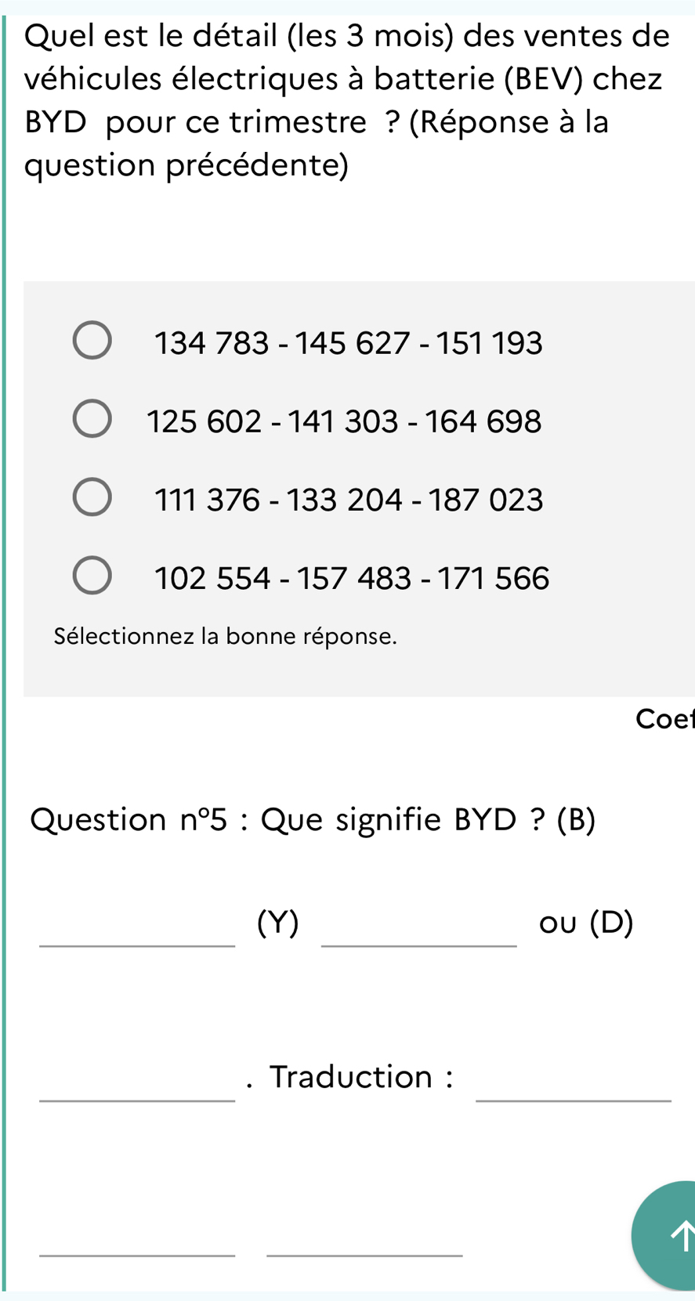Choose the radio button for 125 602 - 141 303 - 164 698
This screenshot has width=695, height=1301.
coord(92,419)
